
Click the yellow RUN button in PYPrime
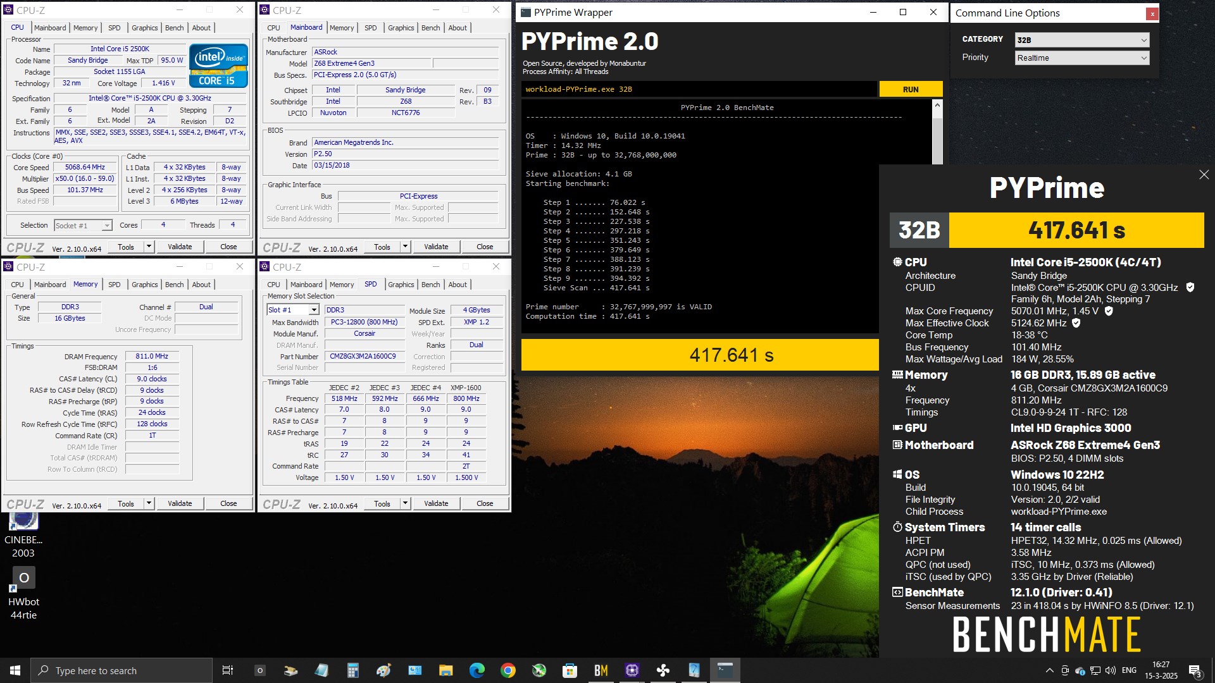point(911,89)
